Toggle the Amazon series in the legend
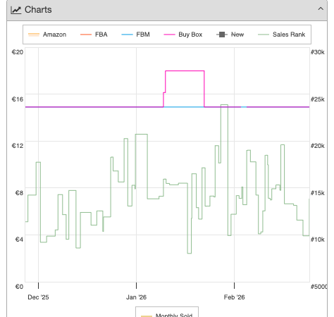Viewport: 334px width, 317px height. click(x=47, y=35)
